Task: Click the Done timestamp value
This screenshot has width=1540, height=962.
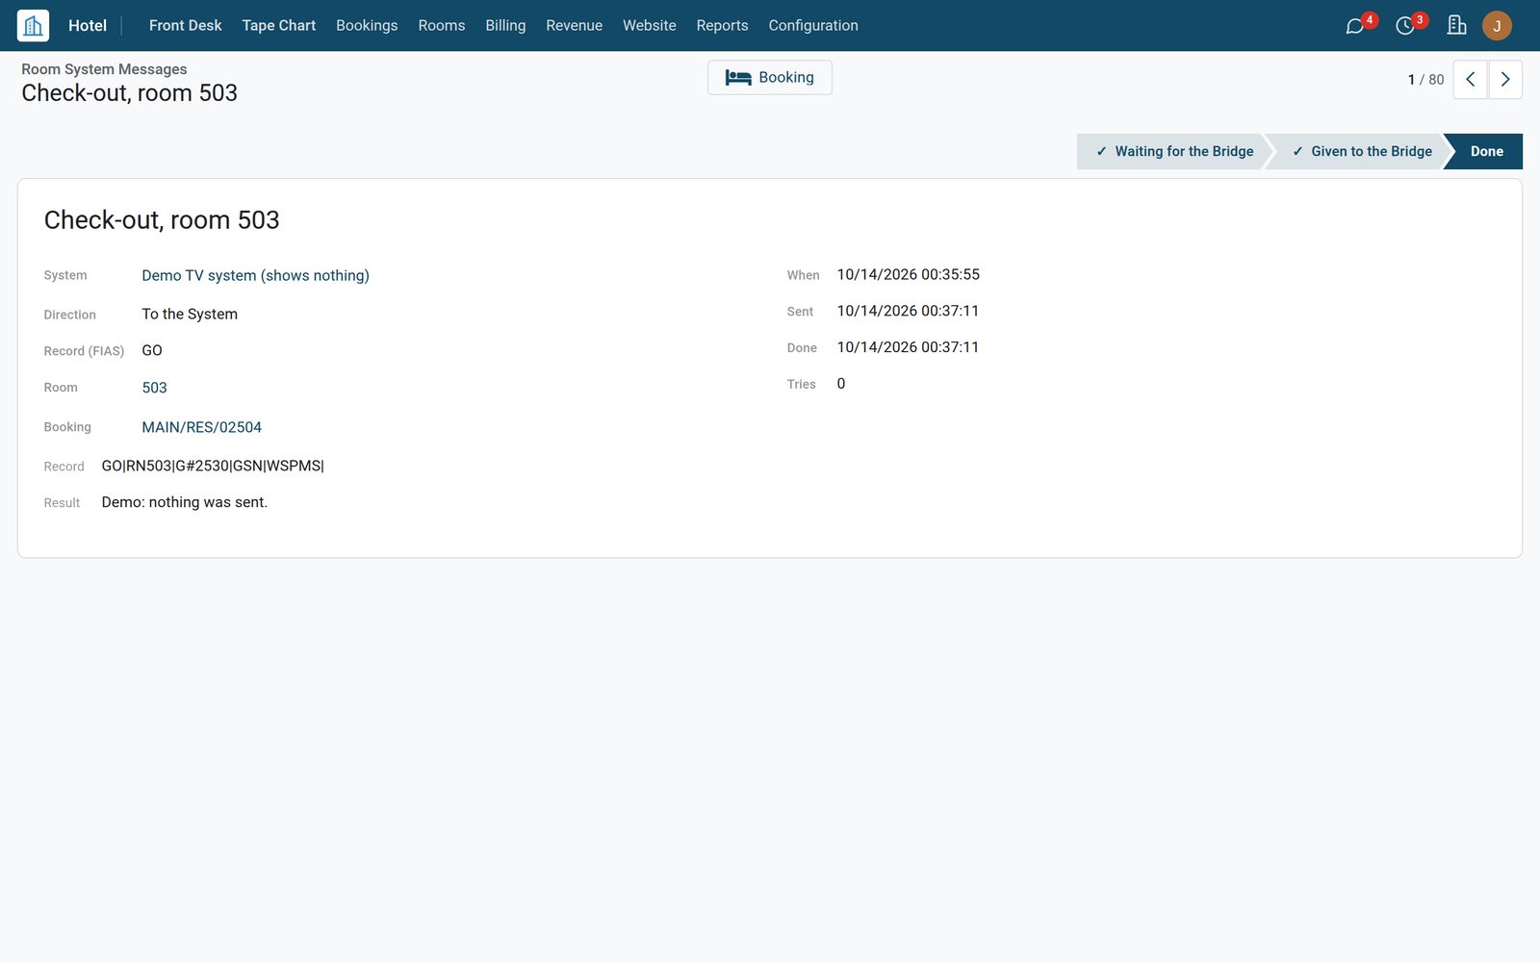Action: (x=908, y=347)
